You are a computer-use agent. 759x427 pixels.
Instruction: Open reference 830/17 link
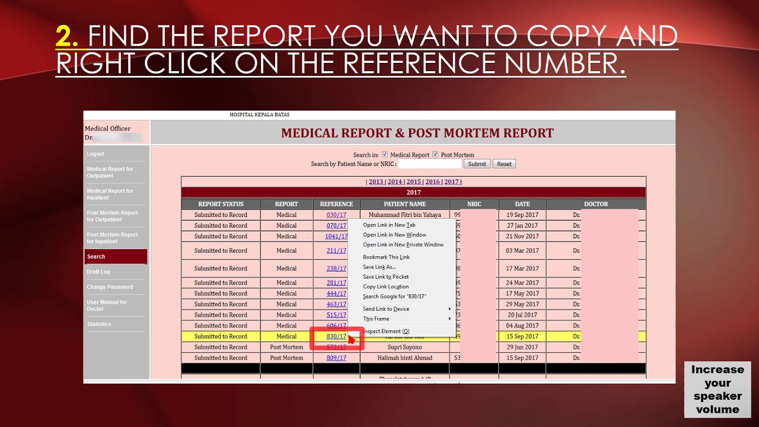point(336,336)
